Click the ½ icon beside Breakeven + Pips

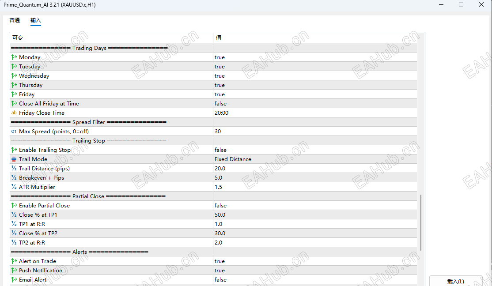14,177
